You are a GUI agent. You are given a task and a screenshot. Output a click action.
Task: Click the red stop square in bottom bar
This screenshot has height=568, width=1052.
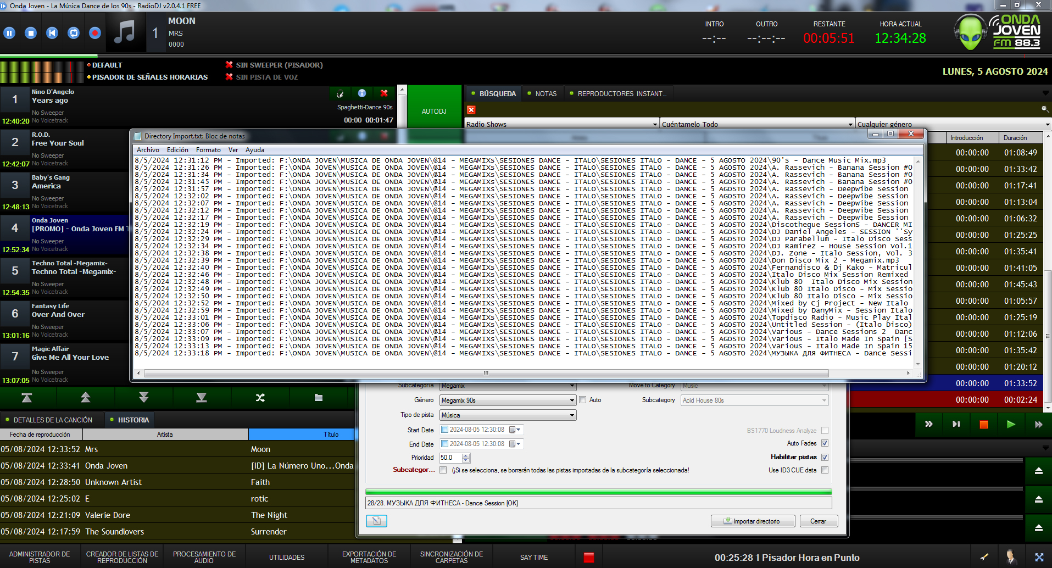point(589,558)
